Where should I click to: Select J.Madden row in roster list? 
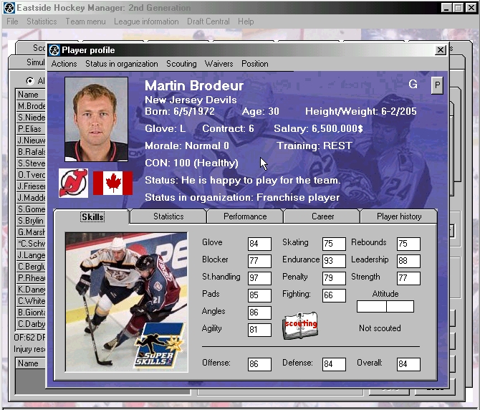coord(31,198)
